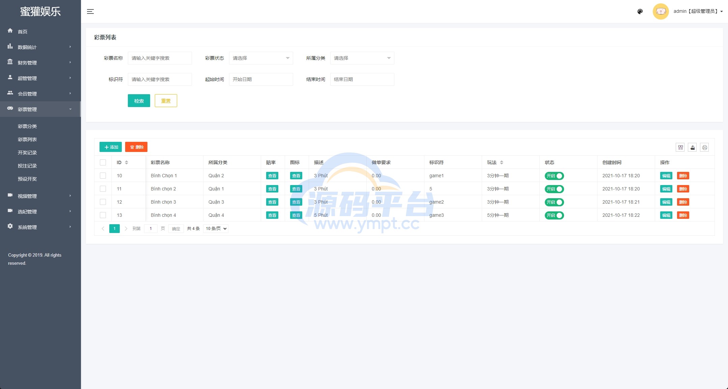
Task: Collapse 彩票管理 sidebar menu
Action: click(40, 109)
